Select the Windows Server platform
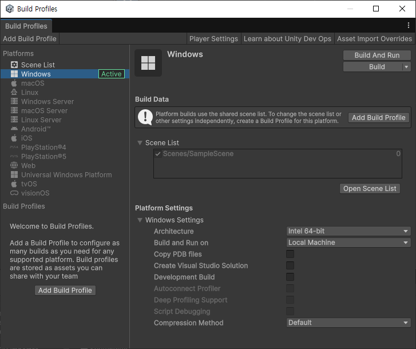This screenshot has width=416, height=349. (x=65, y=102)
